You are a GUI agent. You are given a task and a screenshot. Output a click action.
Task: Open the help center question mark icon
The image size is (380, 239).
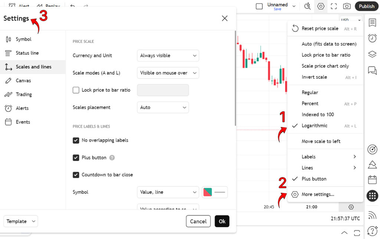[372, 230]
